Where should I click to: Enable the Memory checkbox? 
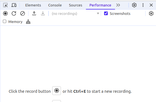(x=5, y=21)
